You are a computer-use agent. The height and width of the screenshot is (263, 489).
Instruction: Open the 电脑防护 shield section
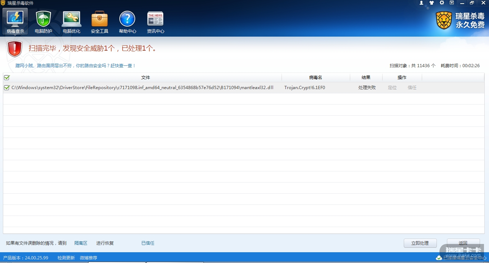point(44,22)
